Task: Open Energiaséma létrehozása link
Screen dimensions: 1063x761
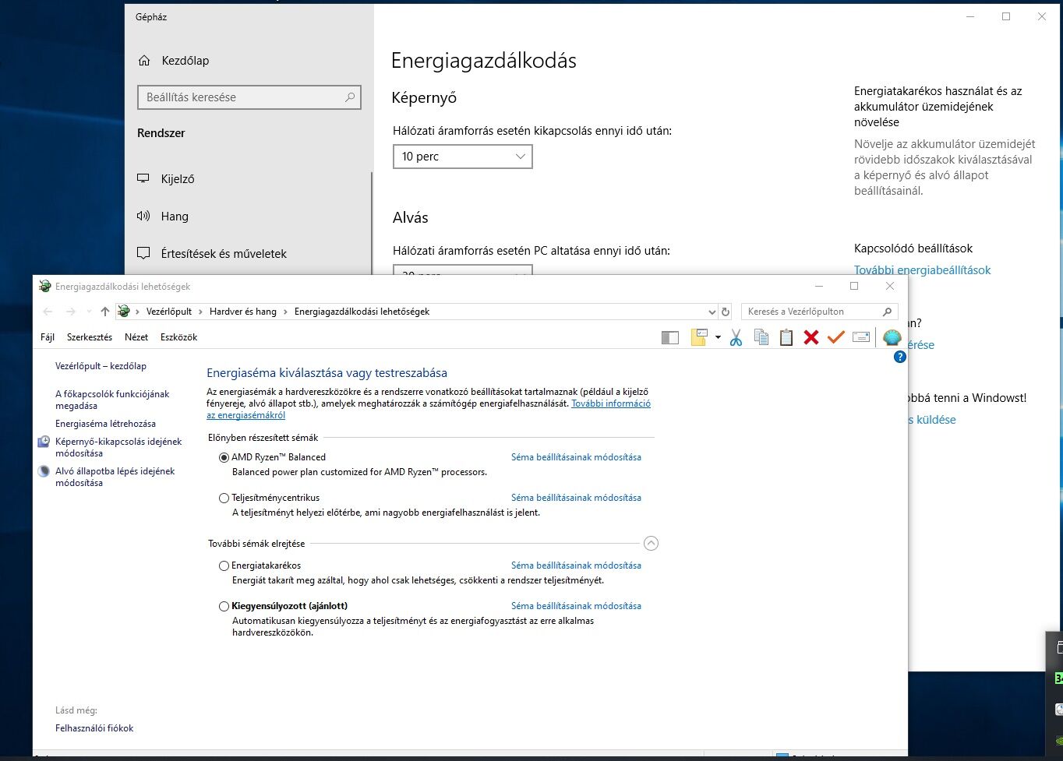Action: pos(105,424)
